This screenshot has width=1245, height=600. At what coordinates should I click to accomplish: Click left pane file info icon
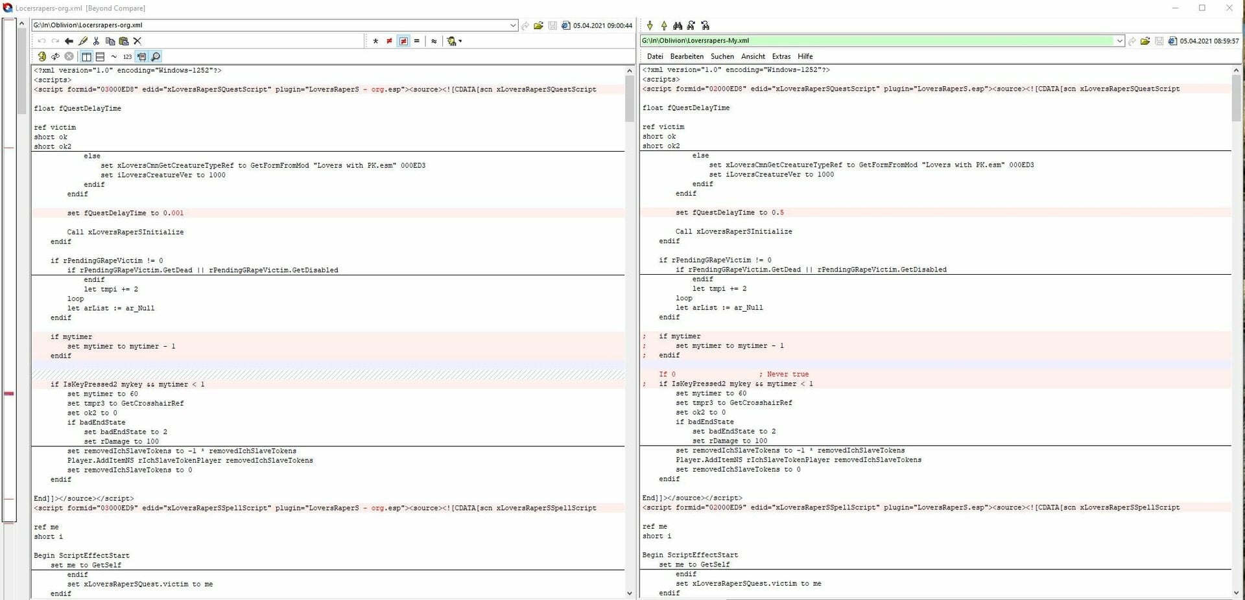coord(565,25)
